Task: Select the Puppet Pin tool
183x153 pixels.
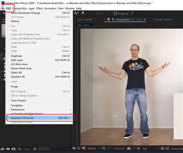Action: point(83,13)
